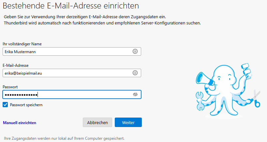Viewport: 267px width, 142px height.
Task: Click the "Passwort" label above the field
Action: (10, 87)
